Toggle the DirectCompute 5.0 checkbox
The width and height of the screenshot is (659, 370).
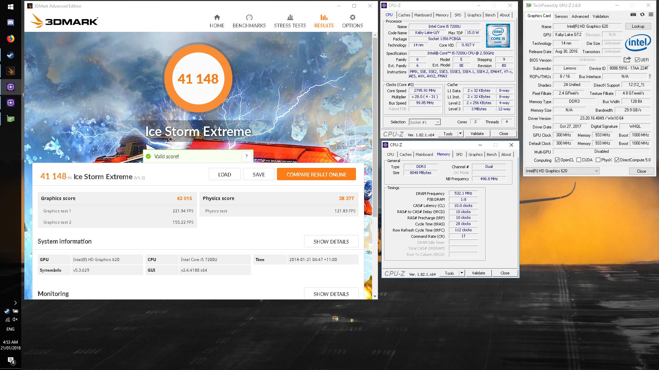(x=617, y=160)
